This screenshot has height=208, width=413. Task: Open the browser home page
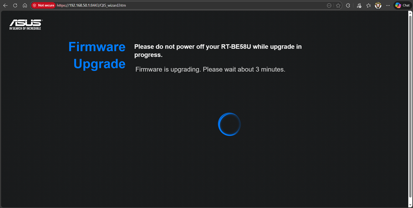coord(25,6)
